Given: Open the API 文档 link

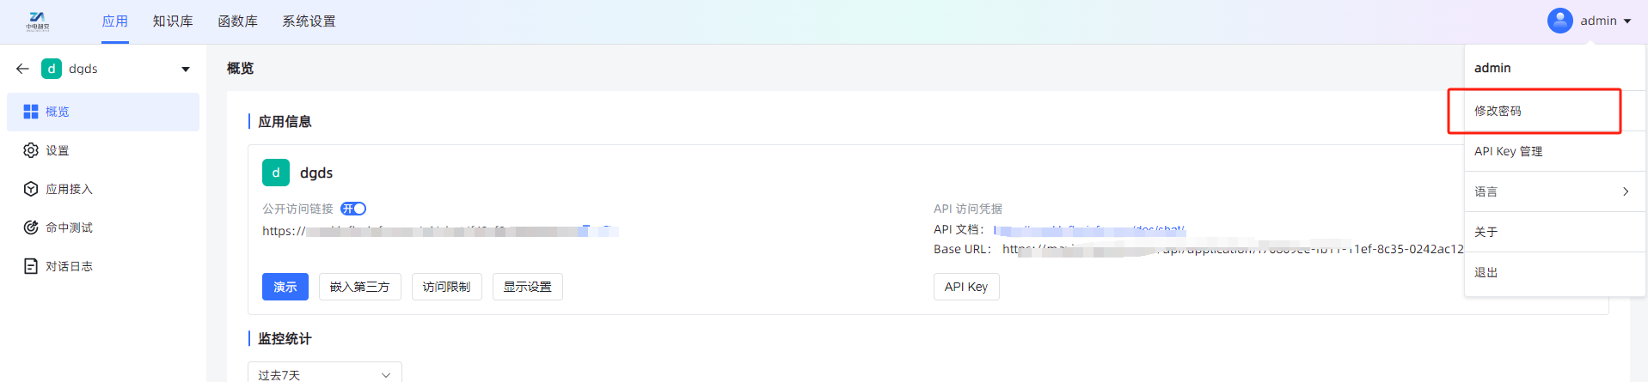Looking at the screenshot, I should point(1089,229).
